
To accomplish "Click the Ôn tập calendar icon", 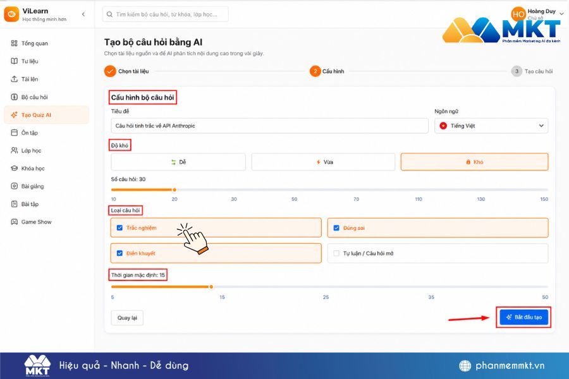I will pyautogui.click(x=14, y=133).
